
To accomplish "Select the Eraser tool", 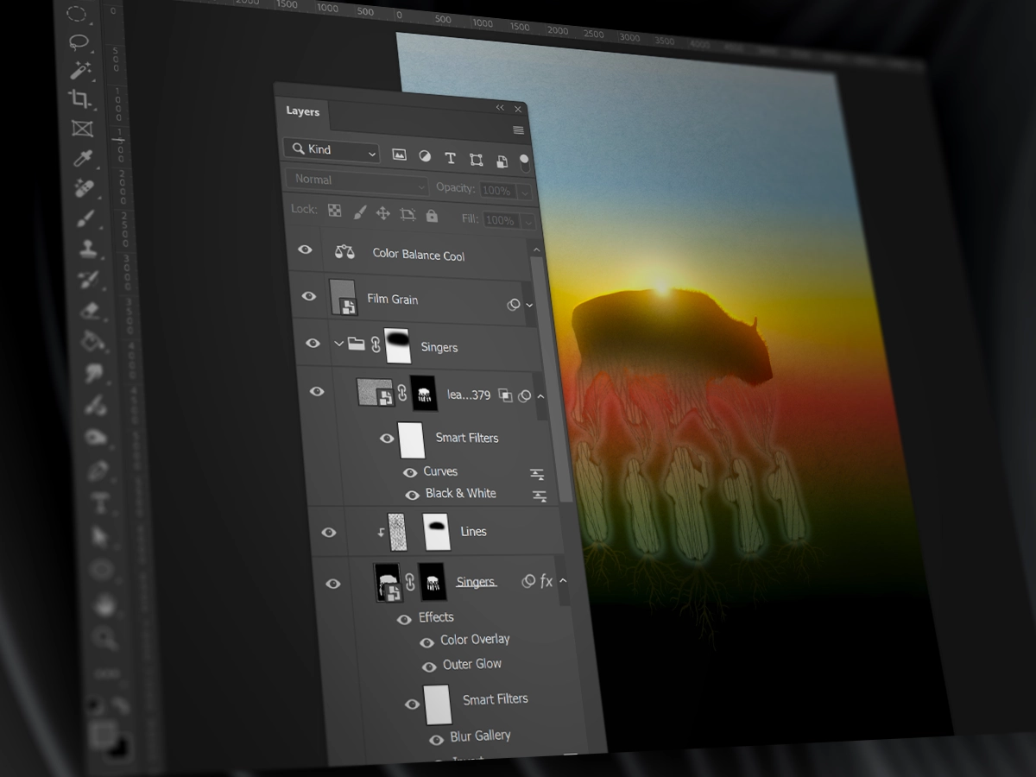I will click(x=91, y=310).
